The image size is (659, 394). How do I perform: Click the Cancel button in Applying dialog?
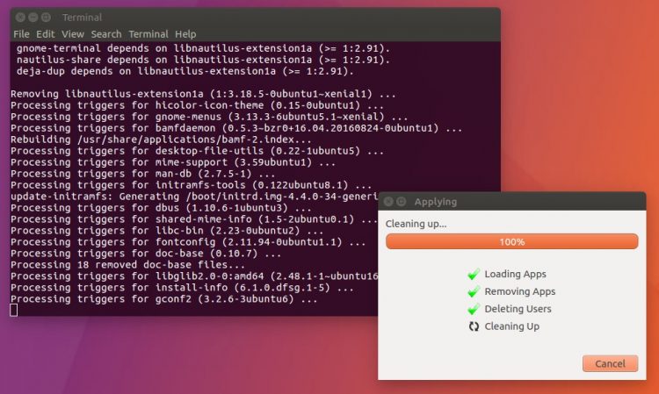click(611, 363)
